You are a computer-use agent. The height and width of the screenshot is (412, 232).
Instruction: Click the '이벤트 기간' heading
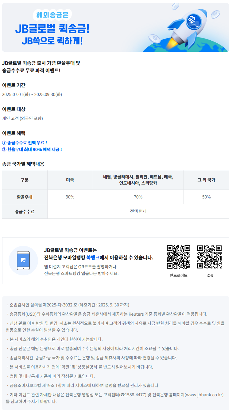pos(14,85)
